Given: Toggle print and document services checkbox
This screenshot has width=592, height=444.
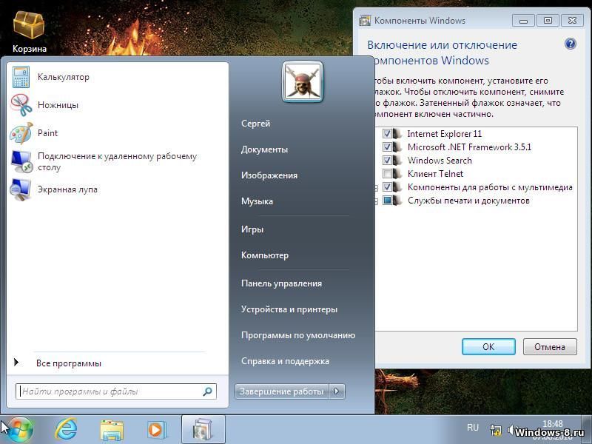Looking at the screenshot, I should 387,201.
